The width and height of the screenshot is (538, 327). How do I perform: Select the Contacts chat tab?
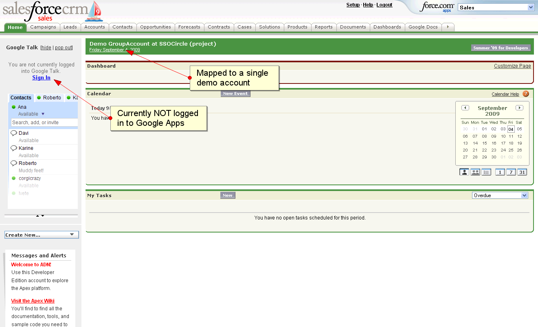pos(21,98)
